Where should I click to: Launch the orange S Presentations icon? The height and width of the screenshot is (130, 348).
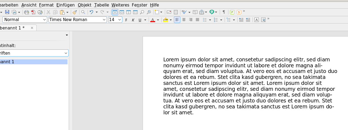pos(239,12)
